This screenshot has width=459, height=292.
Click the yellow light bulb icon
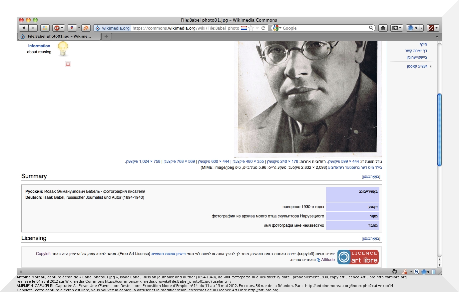coord(63,49)
